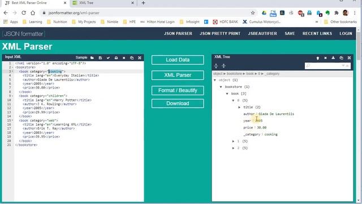Click LOGIN in the top navigation
The width and height of the screenshot is (362, 204).
[x=346, y=33]
